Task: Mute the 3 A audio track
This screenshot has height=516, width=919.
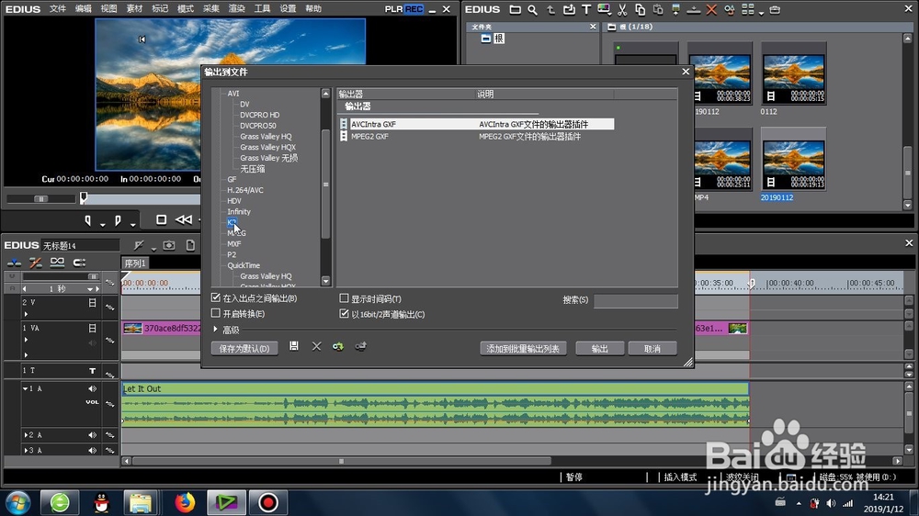Action: [x=92, y=451]
